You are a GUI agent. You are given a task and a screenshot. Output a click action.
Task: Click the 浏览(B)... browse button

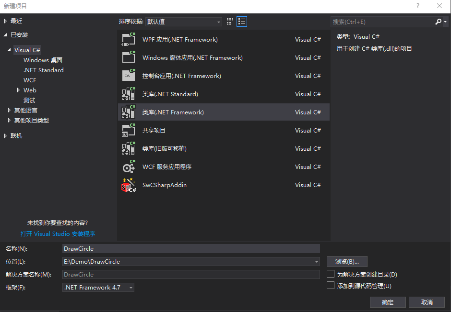pos(347,262)
